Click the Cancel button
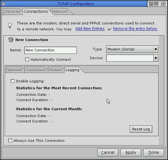The height and width of the screenshot is (160, 168). [108, 152]
